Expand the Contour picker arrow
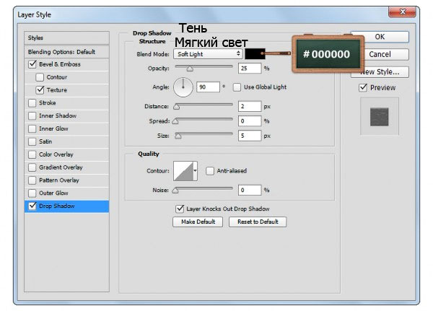 pos(196,171)
